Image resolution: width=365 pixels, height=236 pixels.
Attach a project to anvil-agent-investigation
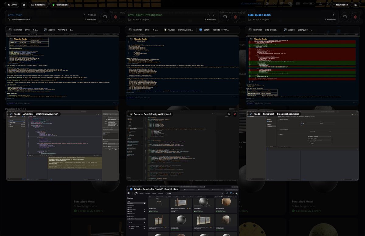[141, 19]
